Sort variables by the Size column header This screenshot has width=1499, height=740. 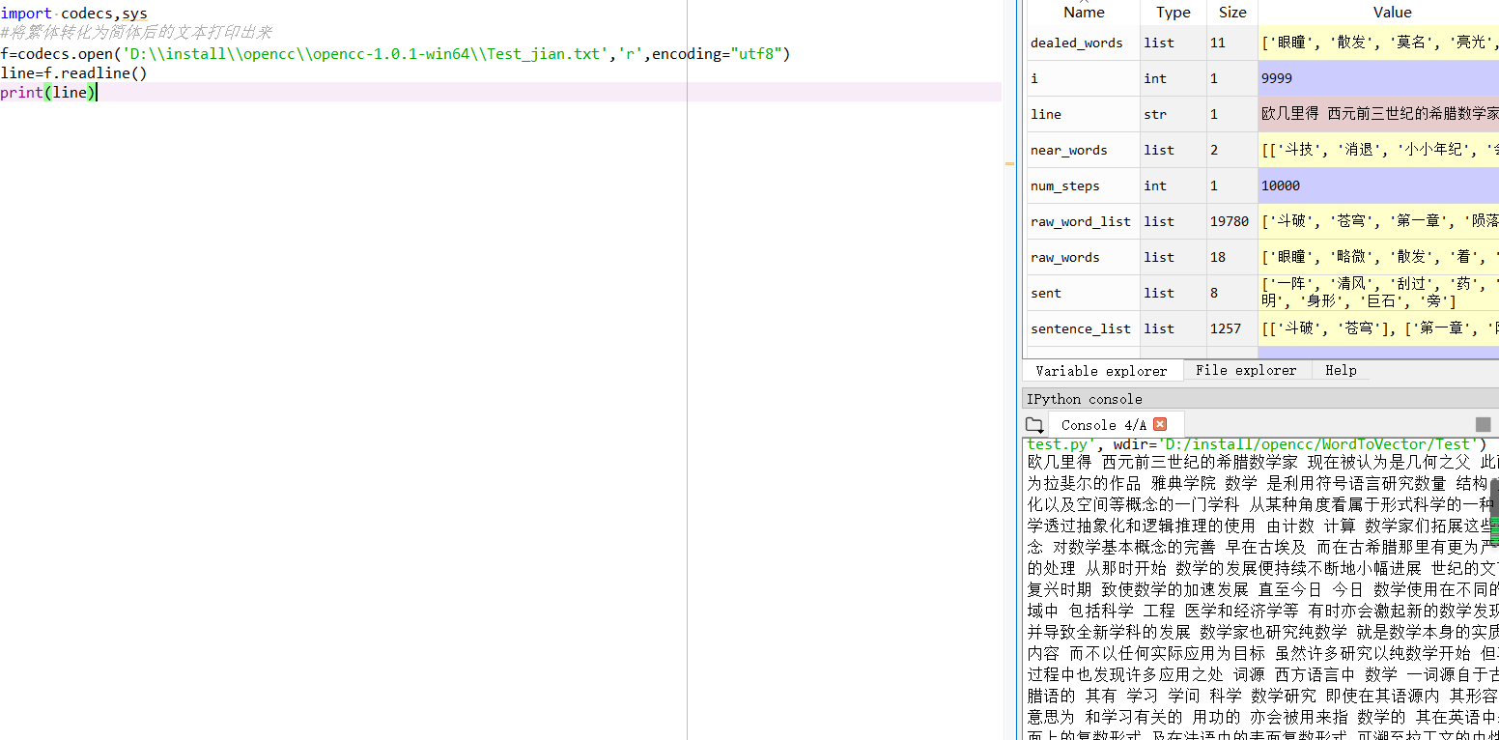tap(1232, 13)
